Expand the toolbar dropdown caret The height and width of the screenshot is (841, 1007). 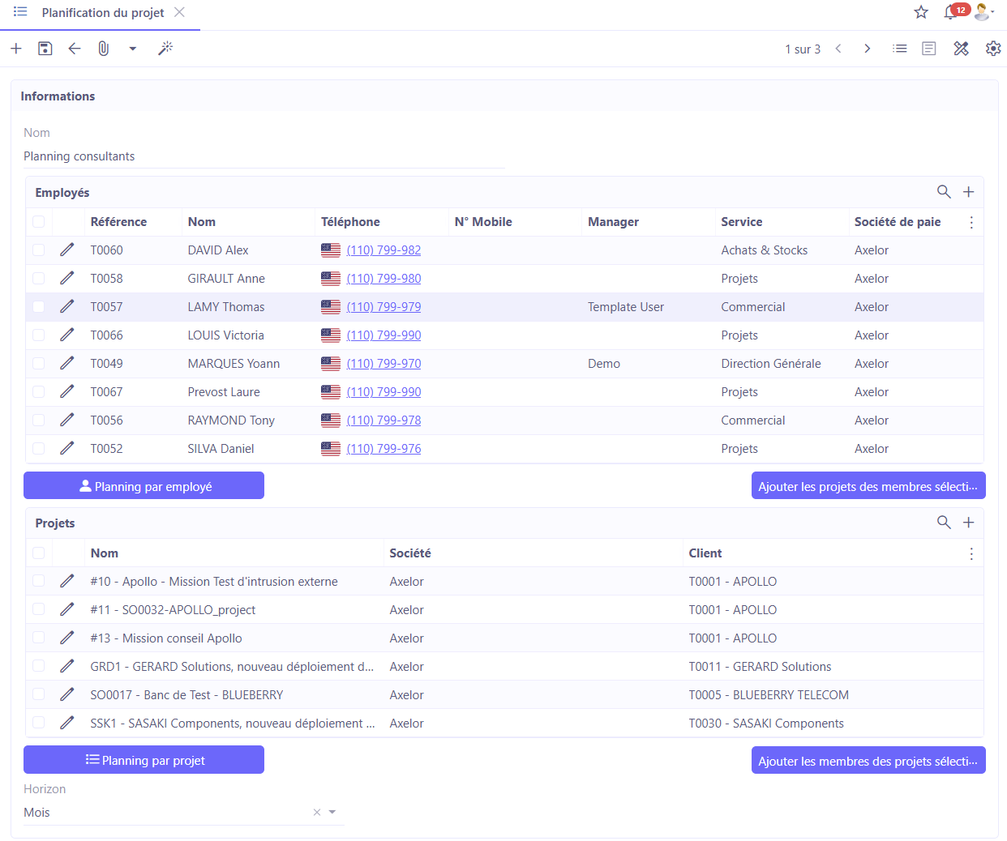[x=133, y=49]
